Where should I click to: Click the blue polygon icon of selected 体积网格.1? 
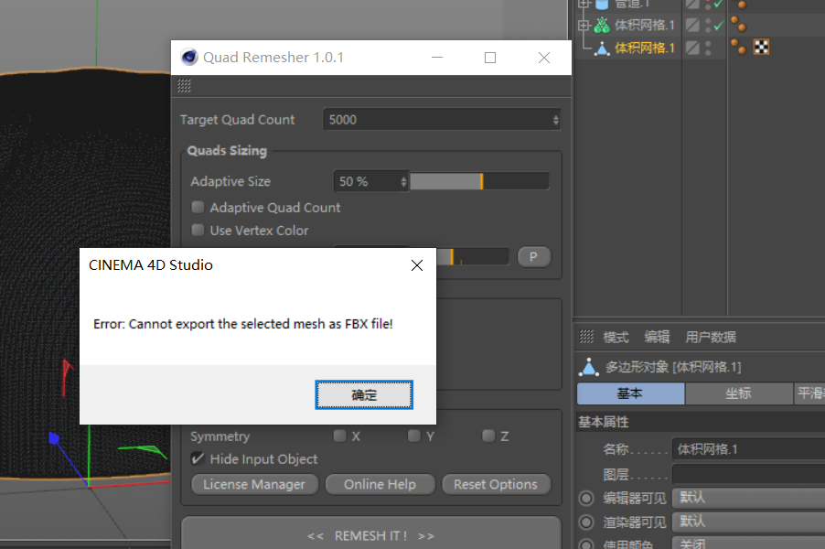point(602,48)
